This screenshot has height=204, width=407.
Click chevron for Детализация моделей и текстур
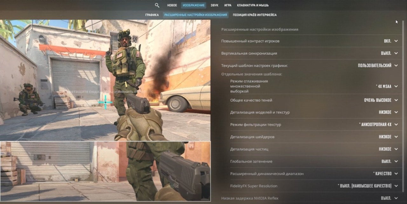point(396,112)
